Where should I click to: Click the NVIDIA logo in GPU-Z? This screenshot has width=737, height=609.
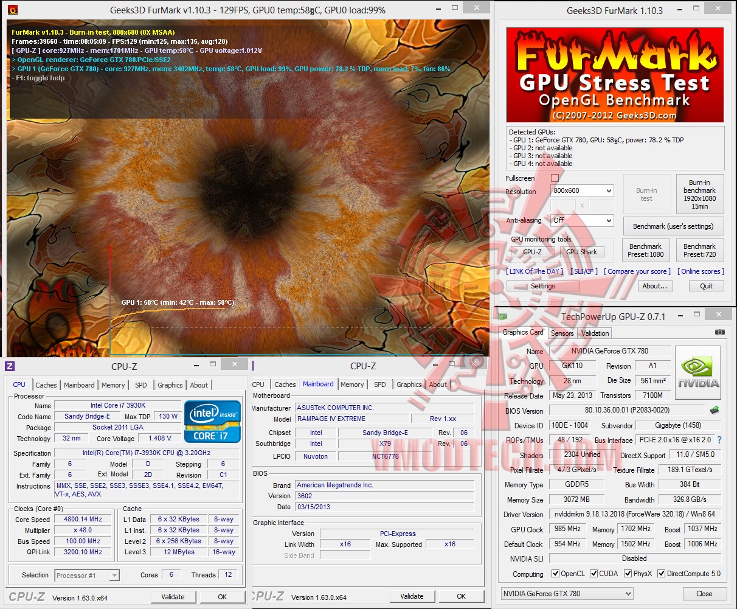[698, 371]
